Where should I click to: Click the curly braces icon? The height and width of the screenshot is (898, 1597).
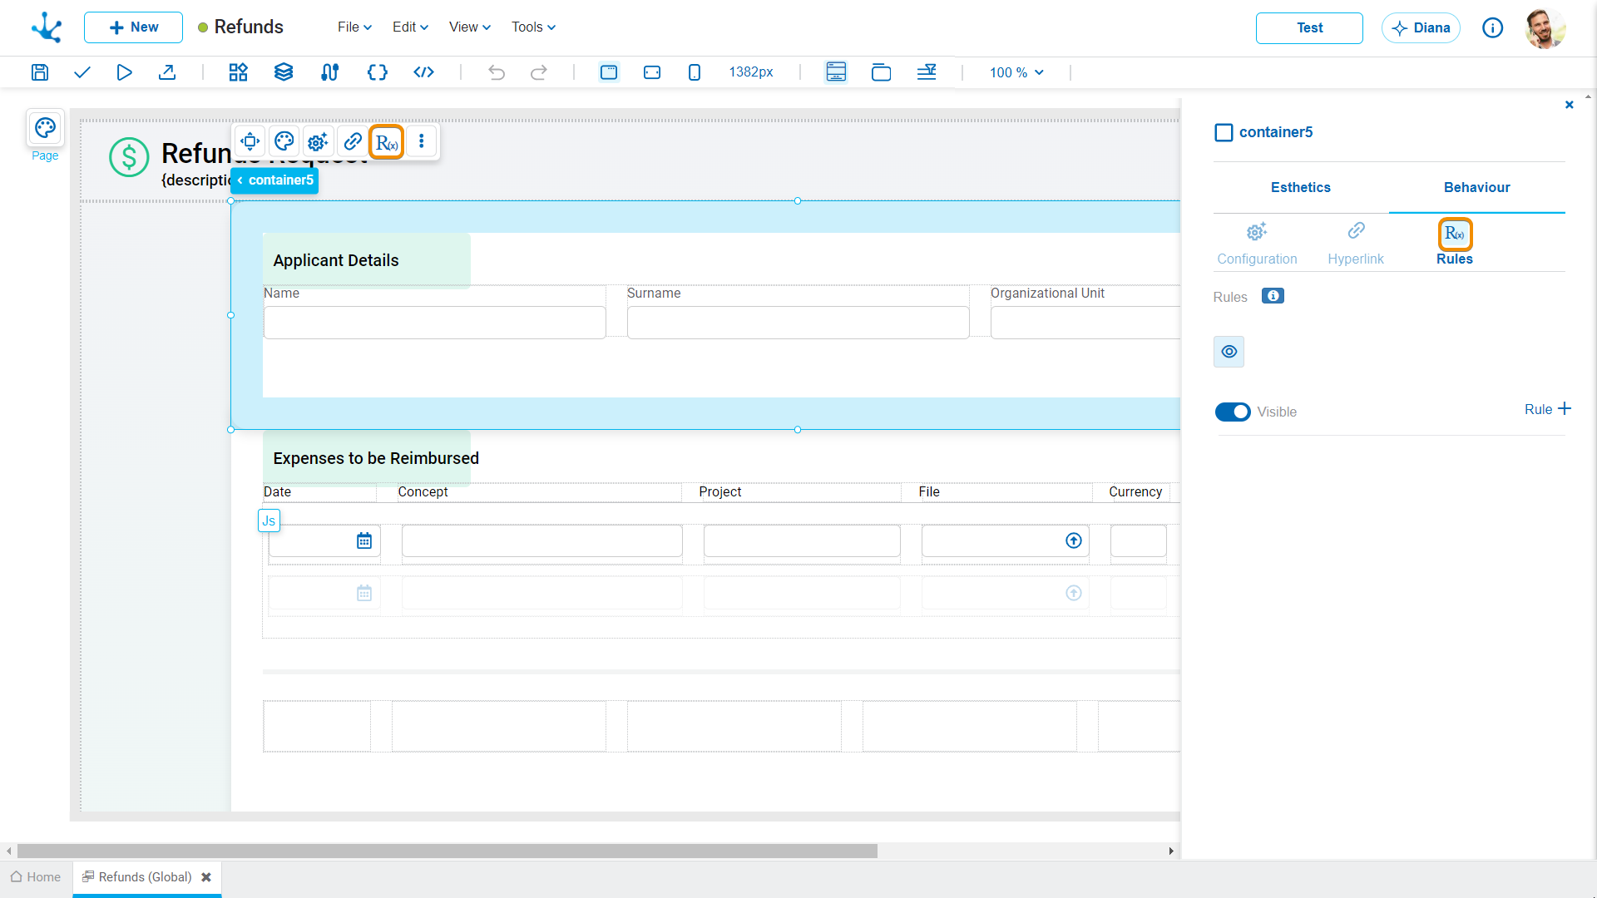pyautogui.click(x=377, y=72)
